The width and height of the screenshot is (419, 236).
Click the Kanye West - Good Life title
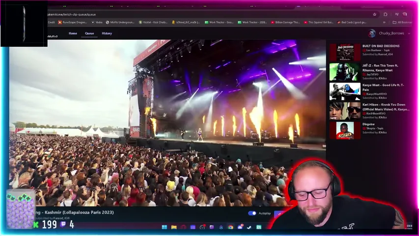pyautogui.click(x=383, y=87)
